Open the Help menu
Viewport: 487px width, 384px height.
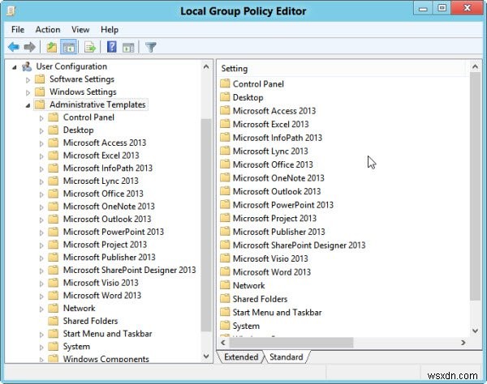click(x=110, y=29)
